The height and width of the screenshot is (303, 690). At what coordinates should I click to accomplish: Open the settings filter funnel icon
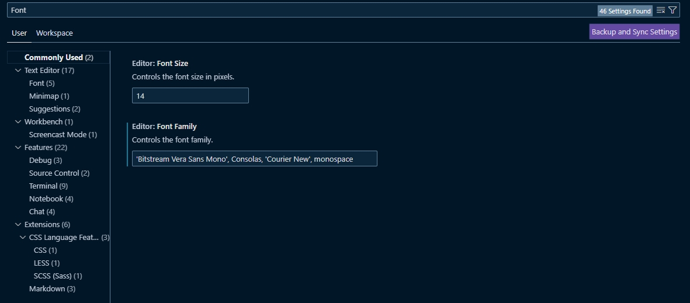click(672, 10)
